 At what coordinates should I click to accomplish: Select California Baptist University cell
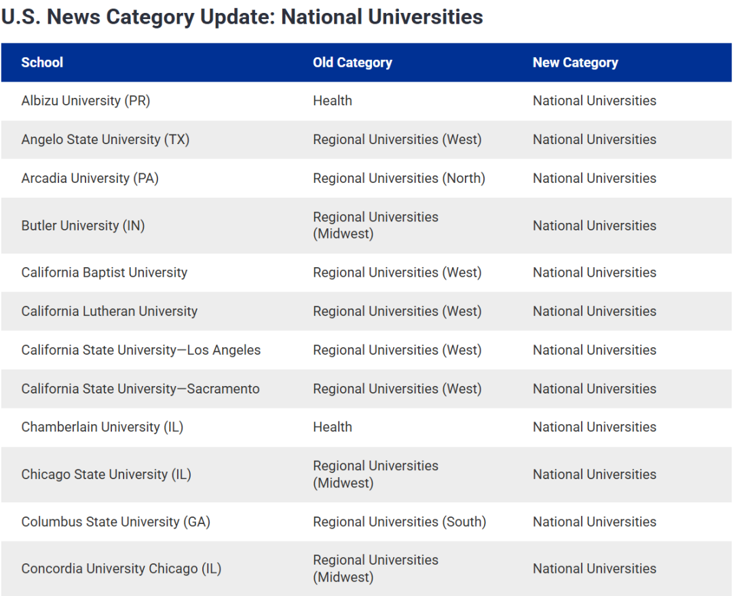tap(105, 273)
